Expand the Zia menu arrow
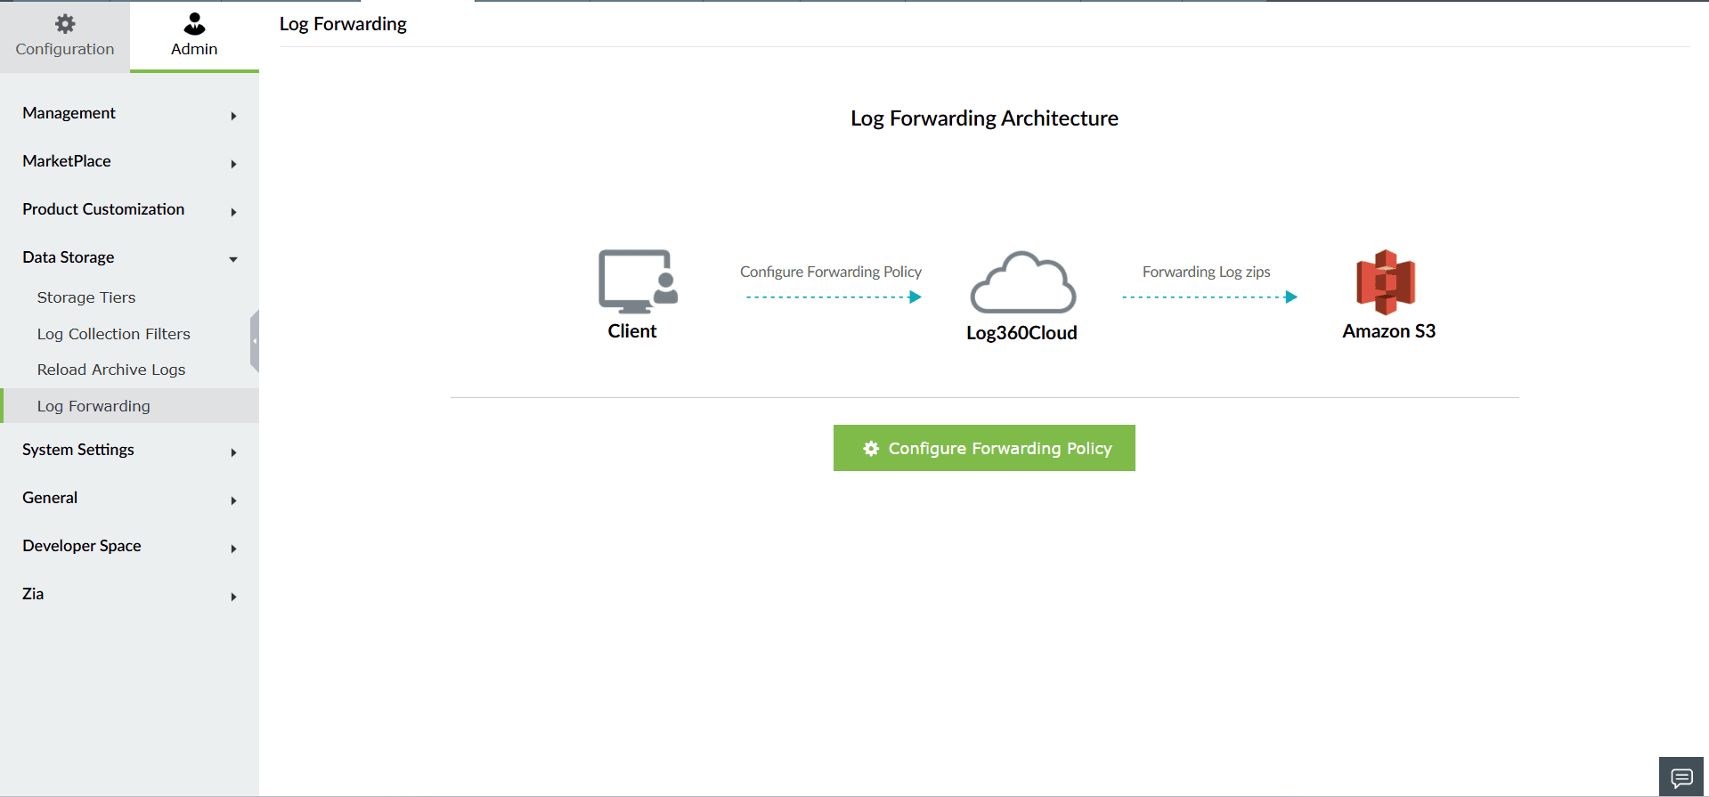1709x797 pixels. click(x=233, y=597)
